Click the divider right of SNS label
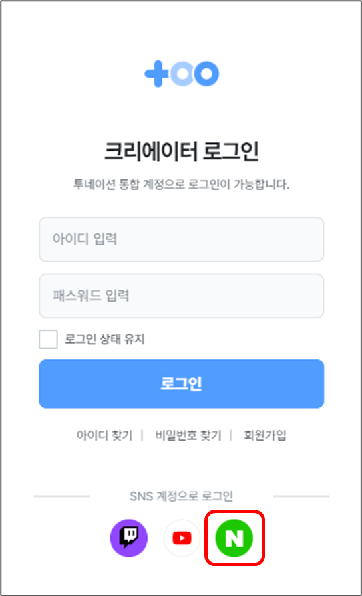Viewport: 362px width, 596px height. [x=301, y=496]
